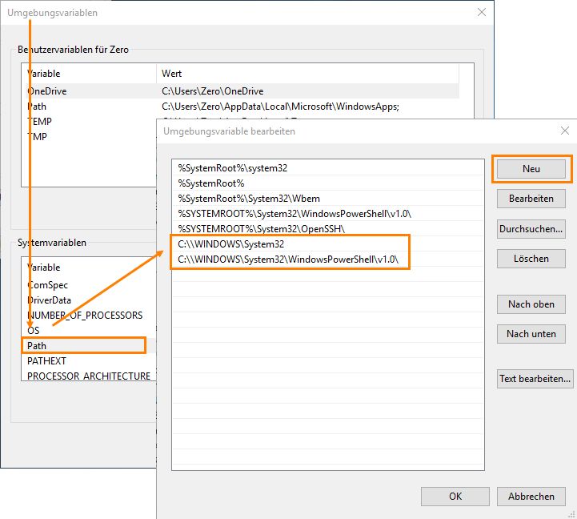The width and height of the screenshot is (577, 519).
Task: Click Variable column header in Systemvariablen list
Action: 89,267
